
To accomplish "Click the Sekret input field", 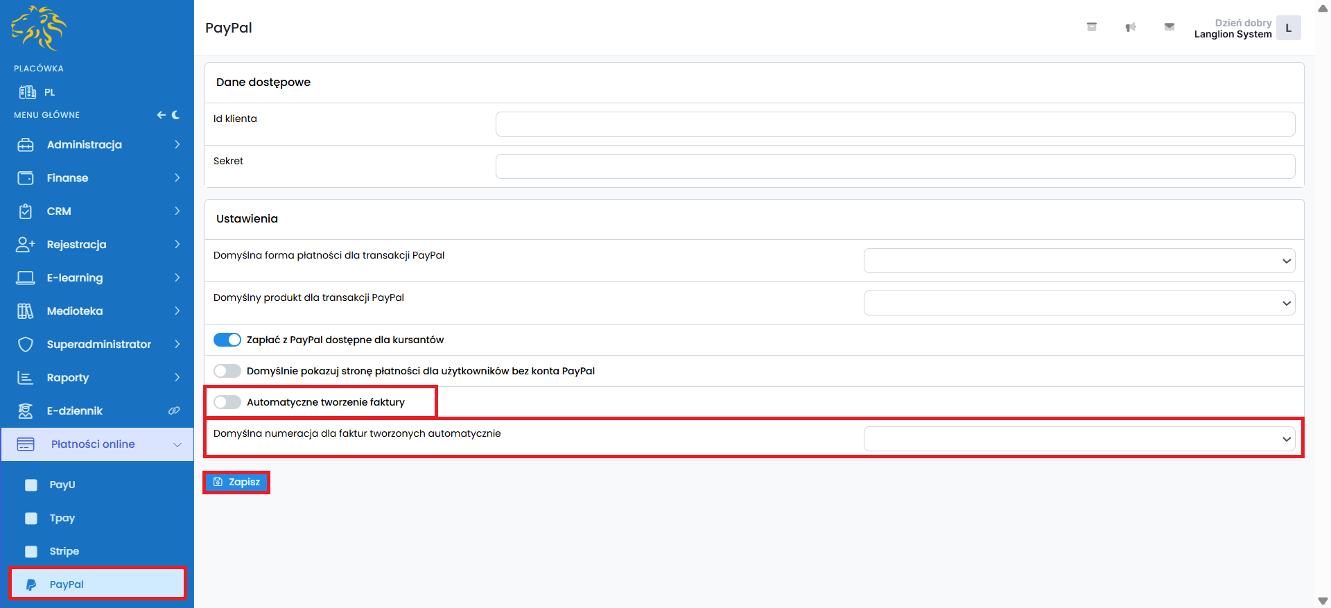I will [895, 166].
